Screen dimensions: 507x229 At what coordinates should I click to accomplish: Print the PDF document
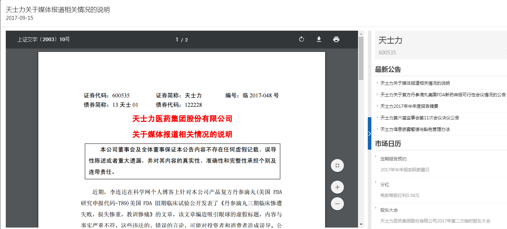click(x=336, y=39)
